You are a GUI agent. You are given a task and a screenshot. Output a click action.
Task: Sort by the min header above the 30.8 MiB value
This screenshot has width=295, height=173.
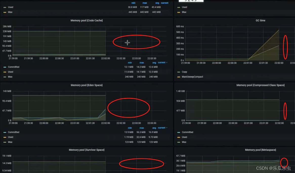pos(133,3)
